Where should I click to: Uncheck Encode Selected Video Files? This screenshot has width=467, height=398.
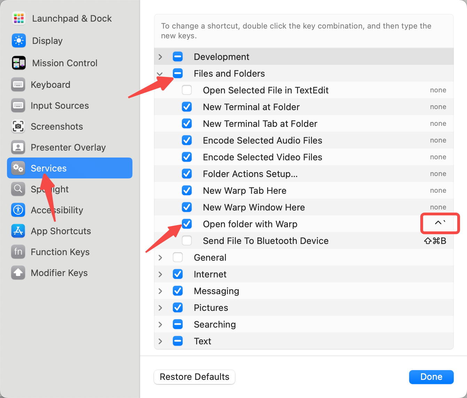click(x=187, y=157)
